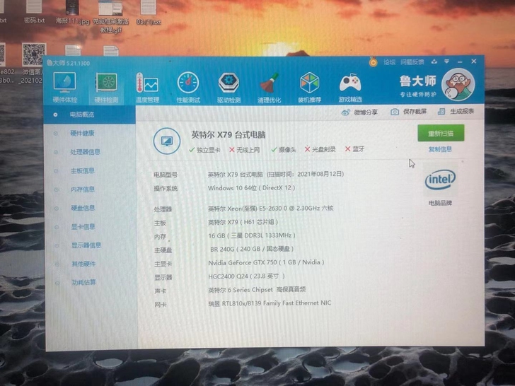Click the BR 240G disk value

coord(252,249)
